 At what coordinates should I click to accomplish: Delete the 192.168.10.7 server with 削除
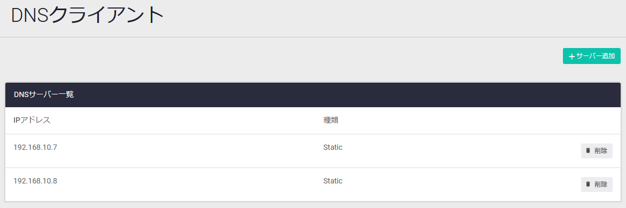[597, 151]
